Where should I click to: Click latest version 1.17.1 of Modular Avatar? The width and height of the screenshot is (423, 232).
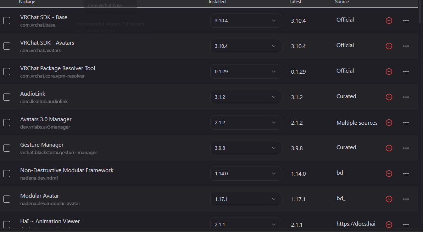click(x=298, y=199)
